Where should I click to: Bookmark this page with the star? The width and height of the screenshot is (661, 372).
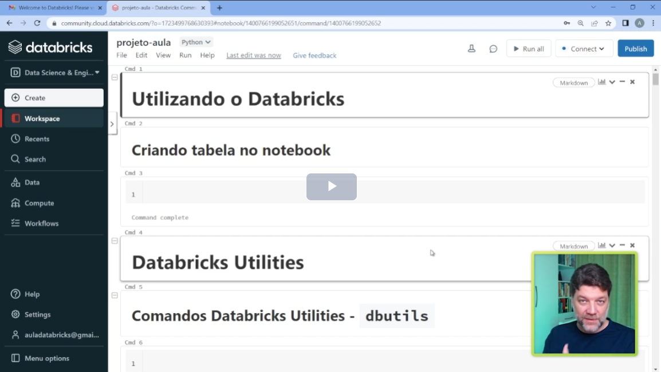pyautogui.click(x=608, y=23)
